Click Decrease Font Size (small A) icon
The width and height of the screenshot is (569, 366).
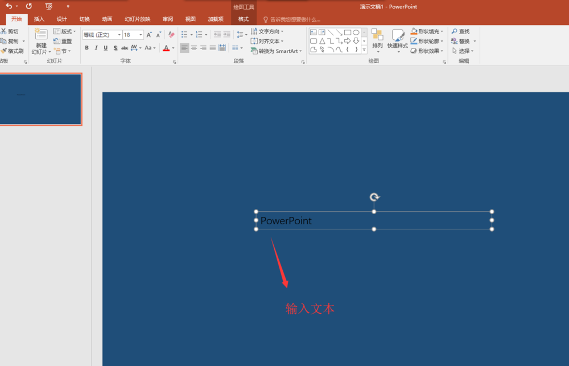point(159,35)
